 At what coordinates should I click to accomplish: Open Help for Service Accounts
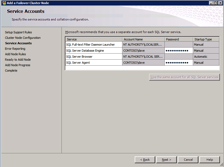point(210,160)
